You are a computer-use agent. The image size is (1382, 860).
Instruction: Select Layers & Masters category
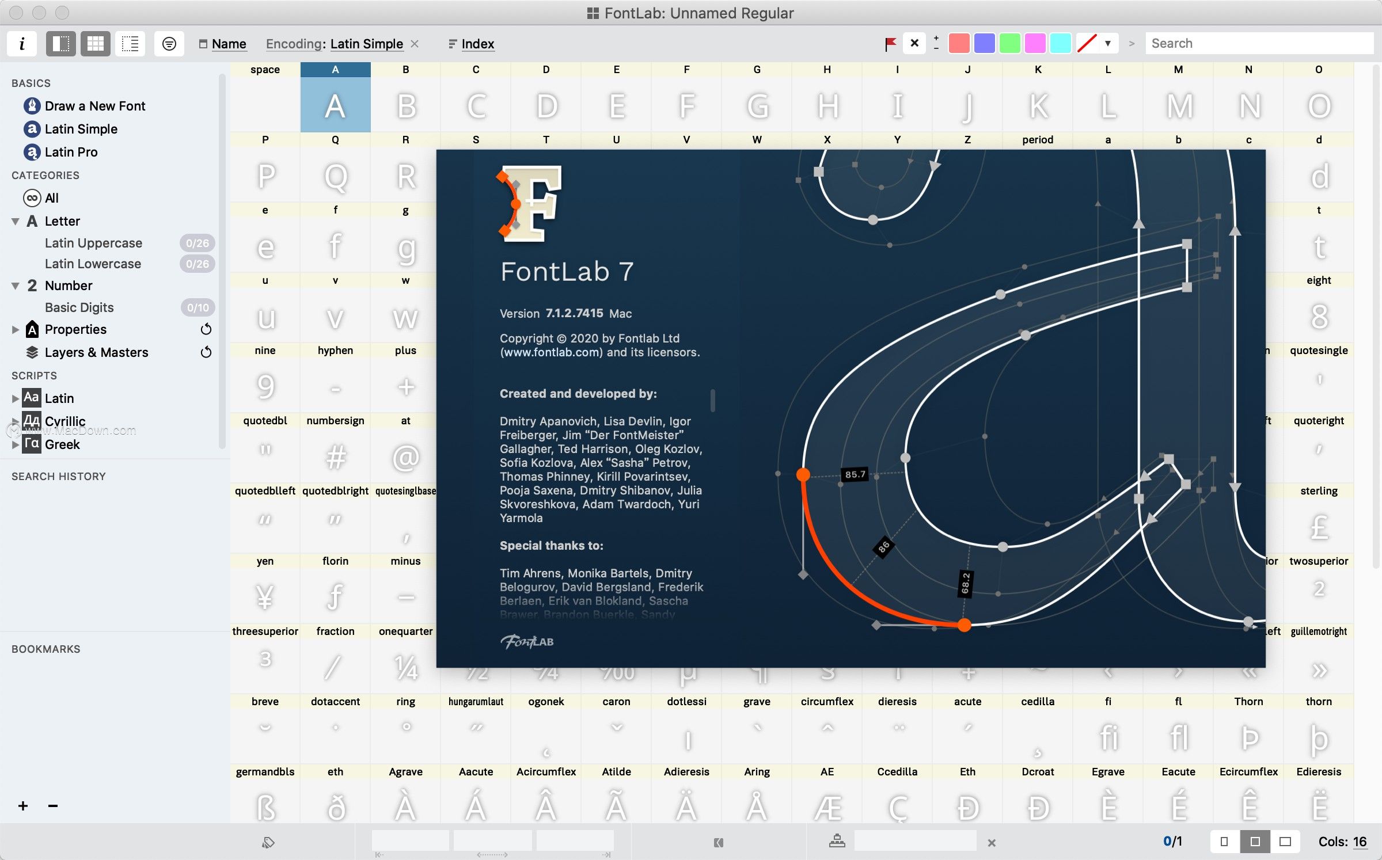[96, 352]
